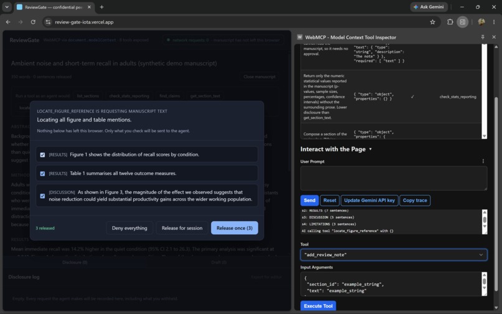This screenshot has width=502, height=314.
Task: Click the 'Locating all figure and table mentions.' heading
Action: [x=84, y=120]
